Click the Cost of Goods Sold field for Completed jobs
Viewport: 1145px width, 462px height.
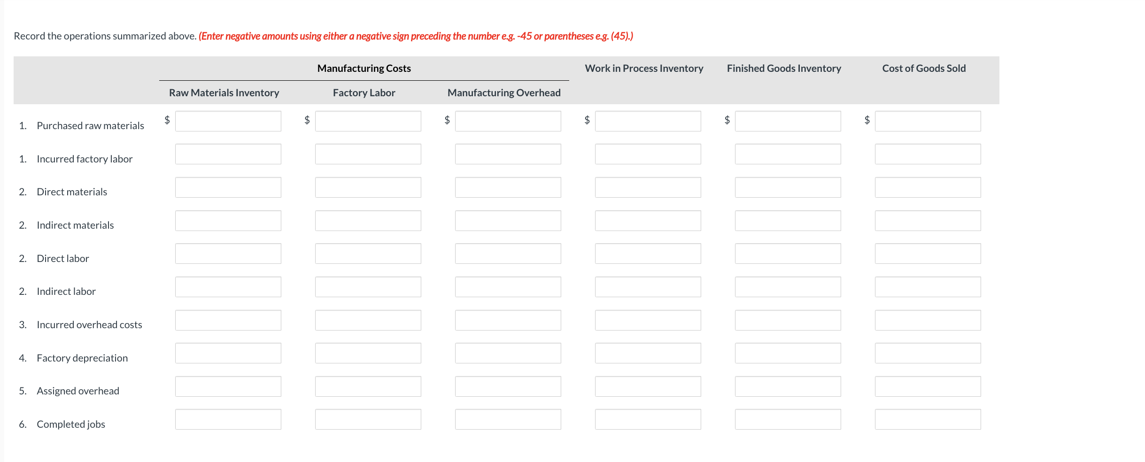(x=928, y=419)
